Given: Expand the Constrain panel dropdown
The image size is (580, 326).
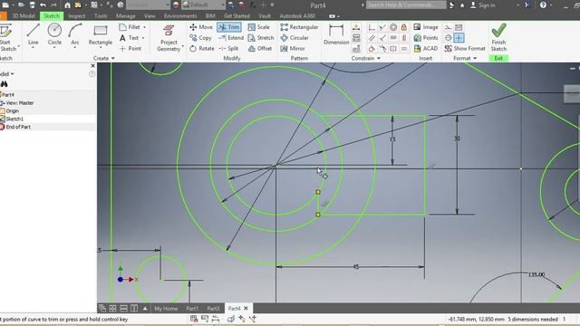Looking at the screenshot, I should pyautogui.click(x=366, y=58).
